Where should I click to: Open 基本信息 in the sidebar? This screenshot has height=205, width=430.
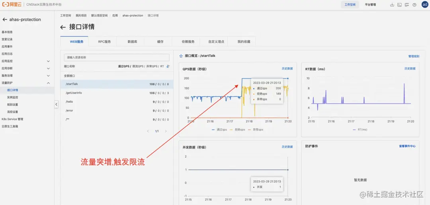7,32
